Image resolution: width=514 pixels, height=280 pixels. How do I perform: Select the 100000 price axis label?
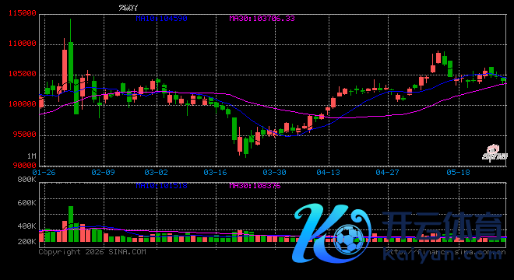tap(23, 104)
